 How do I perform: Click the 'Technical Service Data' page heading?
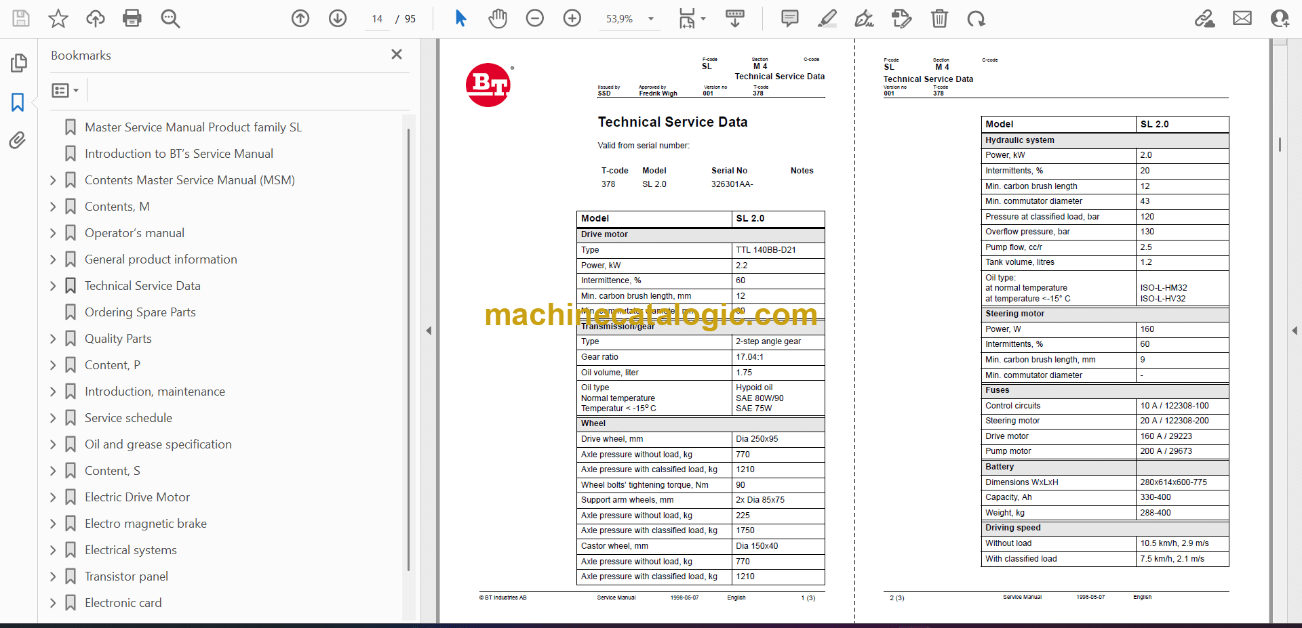pos(673,122)
